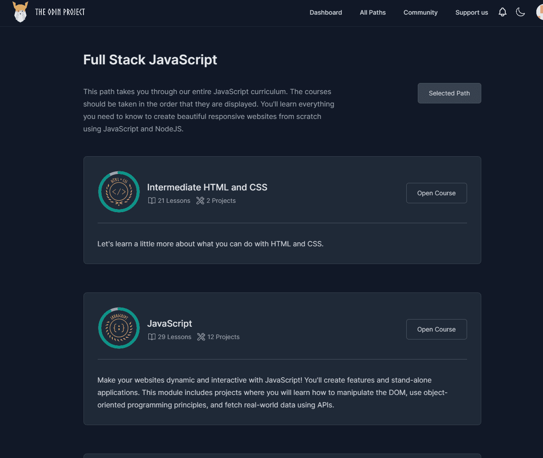Click the tools icon beside 2 Projects
The image size is (543, 458).
[x=200, y=201]
